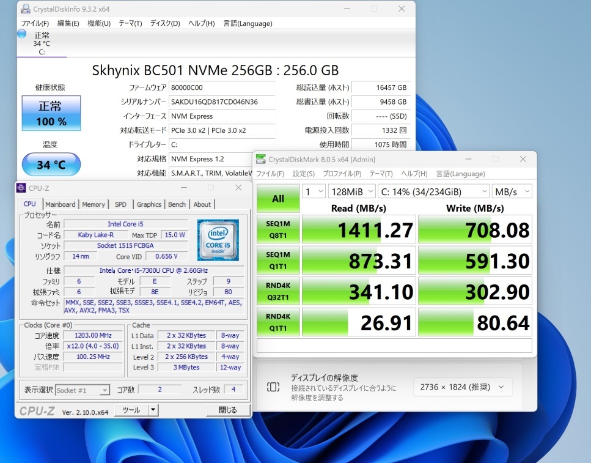Screen dimensions: 591x463
Task: Click the total host reads value 16457 GB
Action: [x=381, y=87]
